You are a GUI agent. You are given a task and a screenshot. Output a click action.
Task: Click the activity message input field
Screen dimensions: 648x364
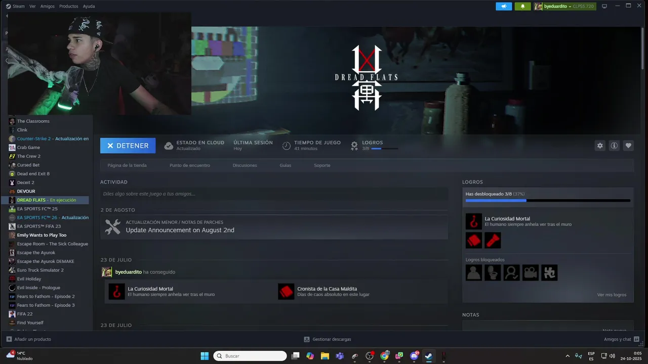click(274, 194)
